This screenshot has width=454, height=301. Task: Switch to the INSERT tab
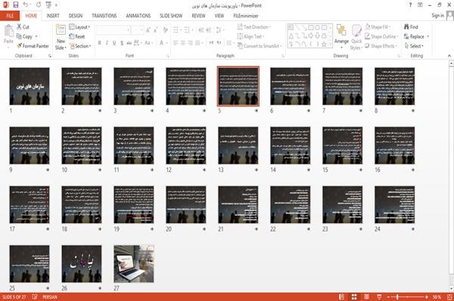(x=53, y=16)
